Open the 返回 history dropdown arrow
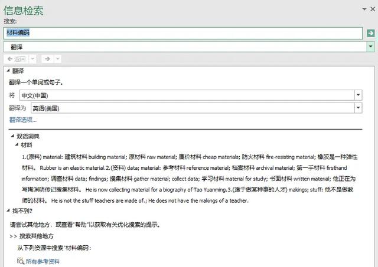This screenshot has width=378, height=267. pos(32,59)
